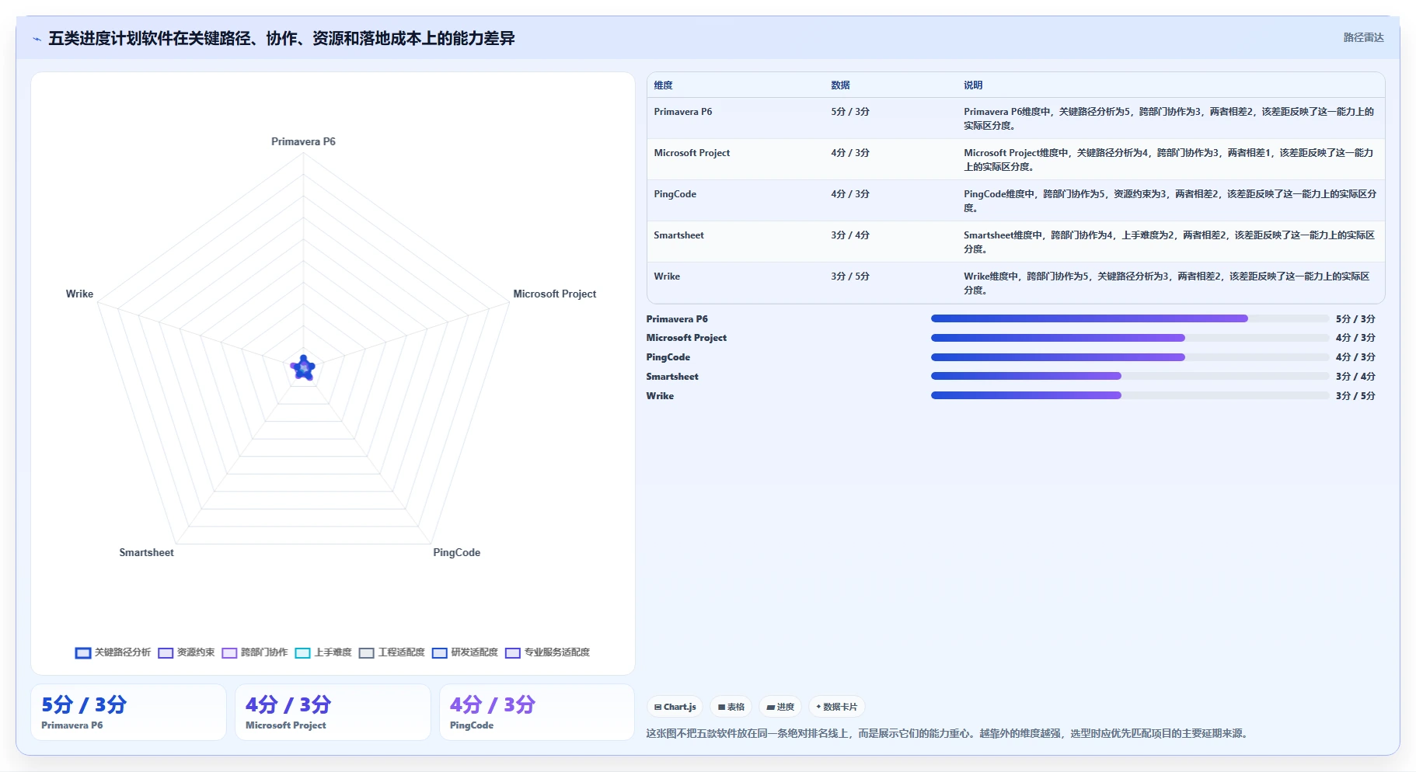Open the Microsoft Project data card
This screenshot has height=772, width=1416.
pyautogui.click(x=333, y=712)
